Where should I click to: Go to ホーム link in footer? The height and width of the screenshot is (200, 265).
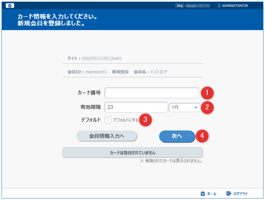(x=208, y=194)
